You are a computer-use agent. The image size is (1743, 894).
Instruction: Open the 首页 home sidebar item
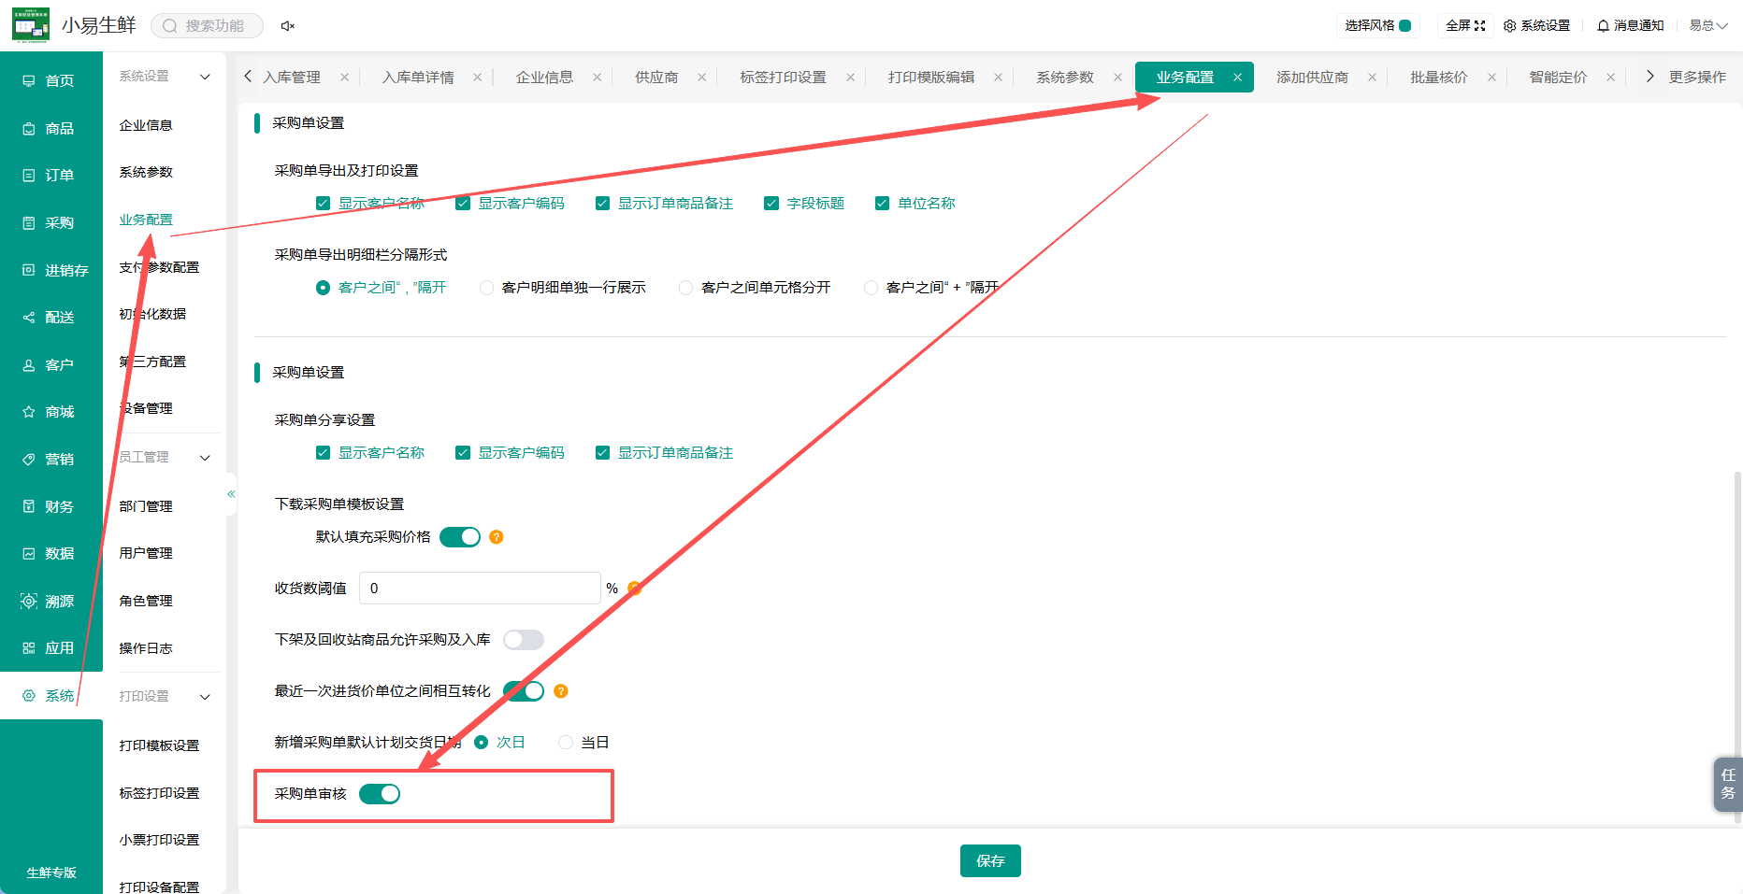click(50, 81)
